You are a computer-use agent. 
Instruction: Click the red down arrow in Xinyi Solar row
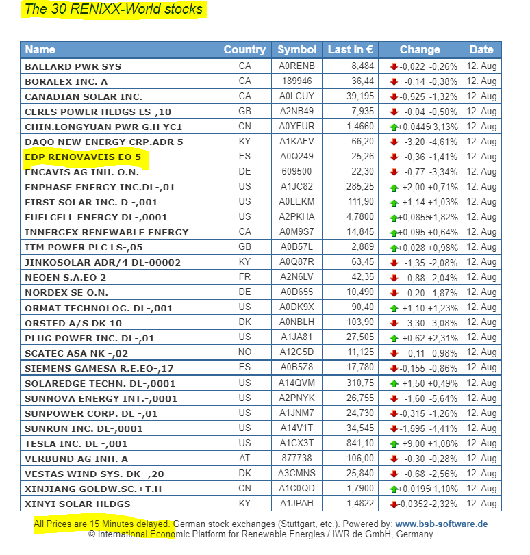(x=394, y=504)
